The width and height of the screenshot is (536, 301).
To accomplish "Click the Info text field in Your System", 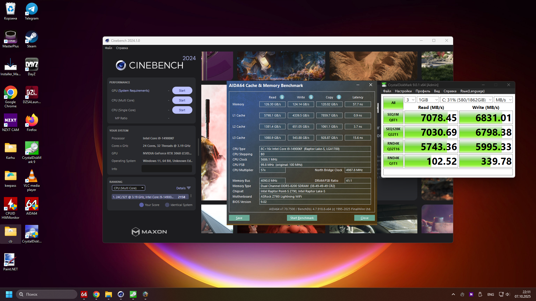I will 167,169.
